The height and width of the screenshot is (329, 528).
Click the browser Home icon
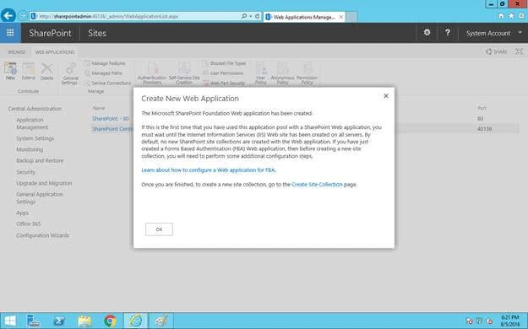501,16
